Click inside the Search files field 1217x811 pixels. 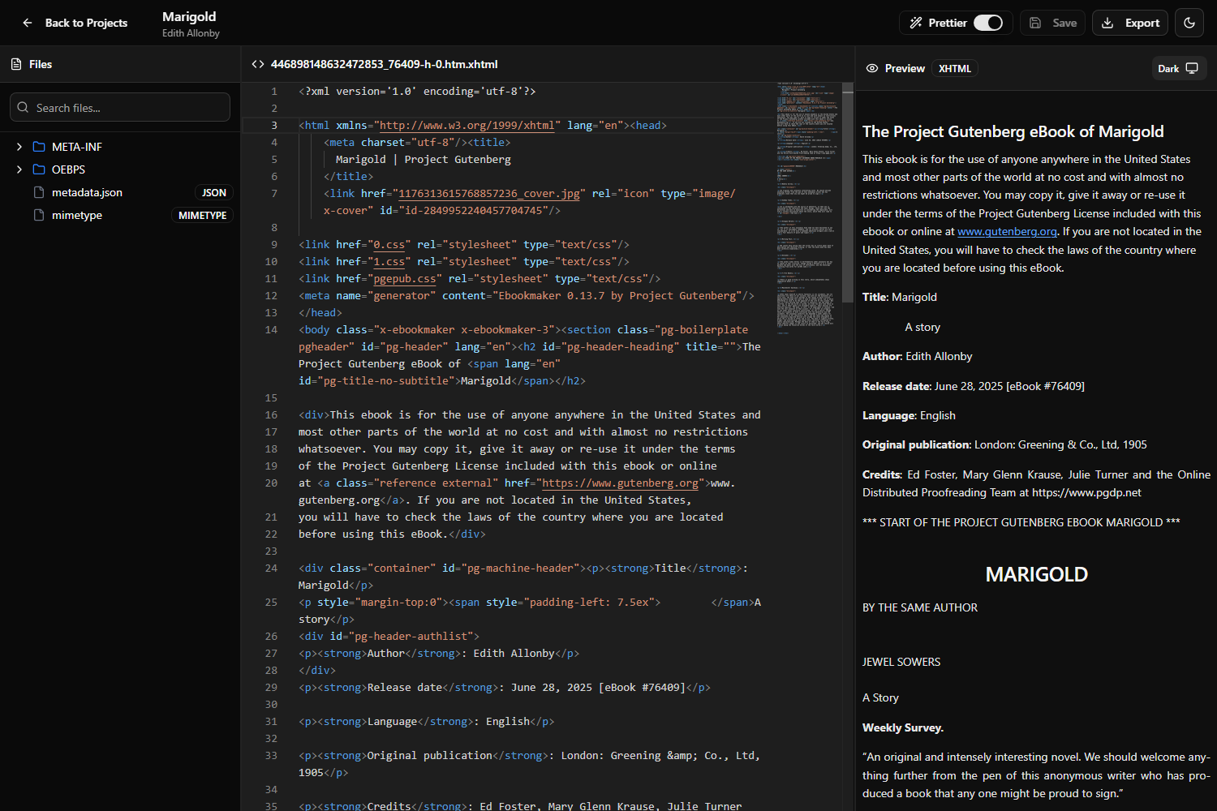coord(120,106)
